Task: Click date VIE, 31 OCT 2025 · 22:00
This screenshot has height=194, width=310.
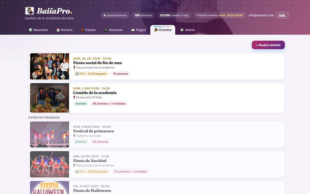Action: pyautogui.click(x=91, y=186)
